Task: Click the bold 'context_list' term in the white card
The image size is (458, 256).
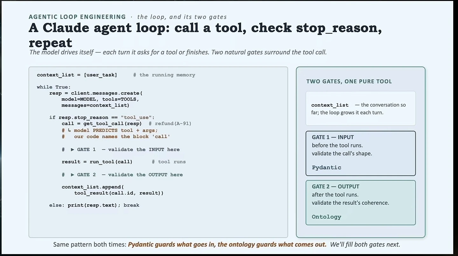Action: 330,105
